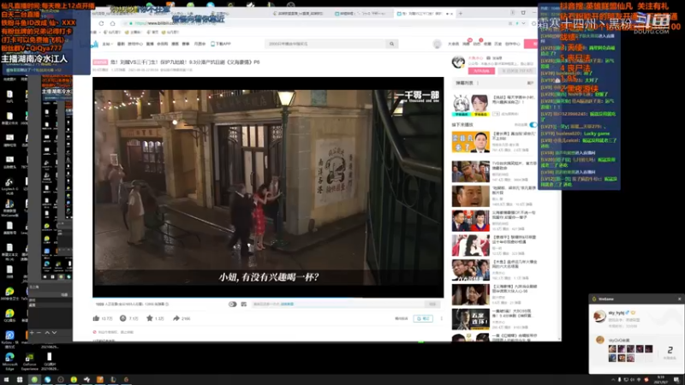The image size is (685, 385).
Task: Click the send danmaku button
Action: pos(432,305)
